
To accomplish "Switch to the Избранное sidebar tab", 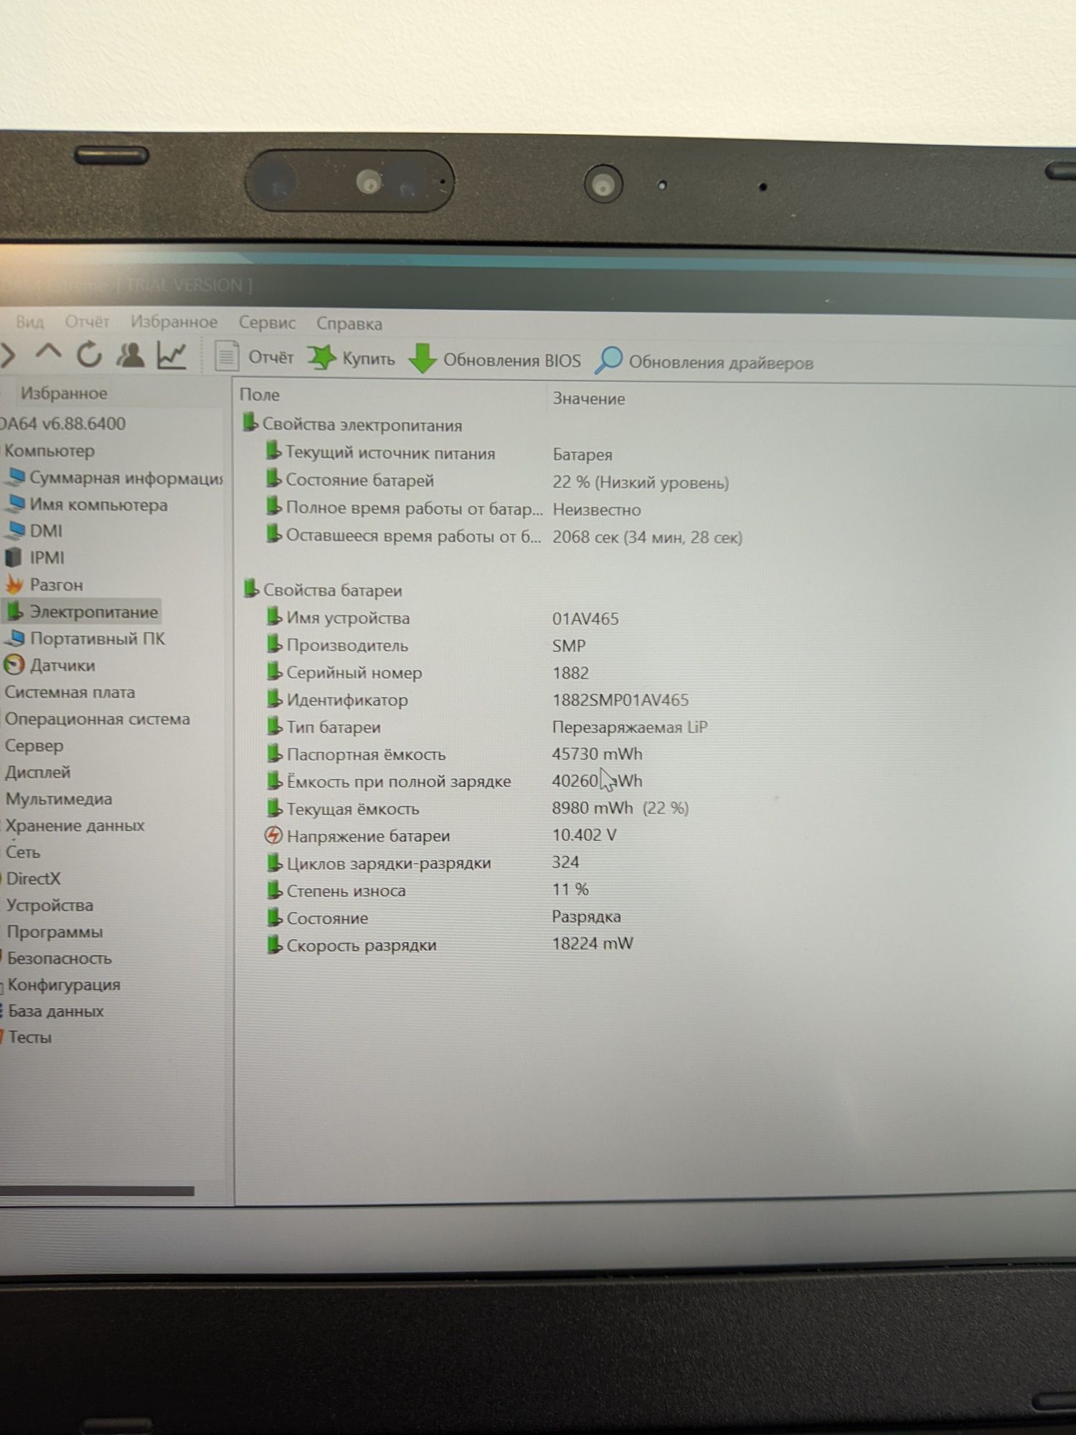I will pyautogui.click(x=64, y=393).
